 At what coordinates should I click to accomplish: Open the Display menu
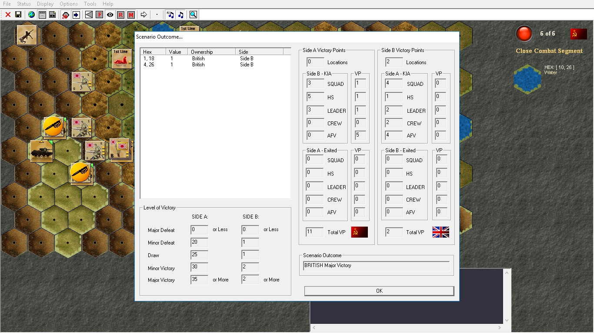point(45,4)
